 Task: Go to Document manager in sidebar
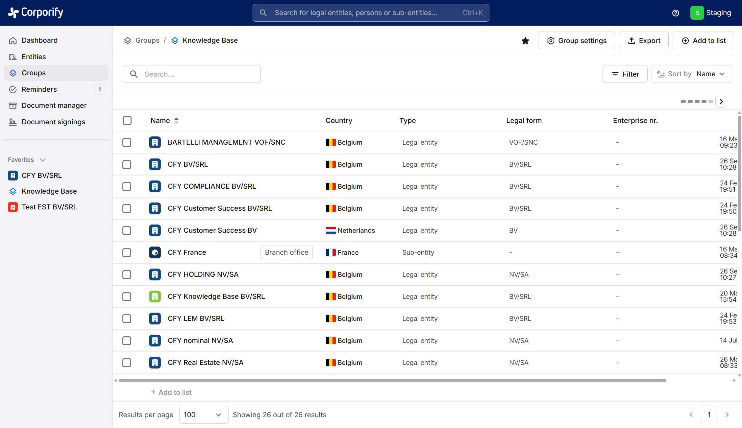(54, 106)
